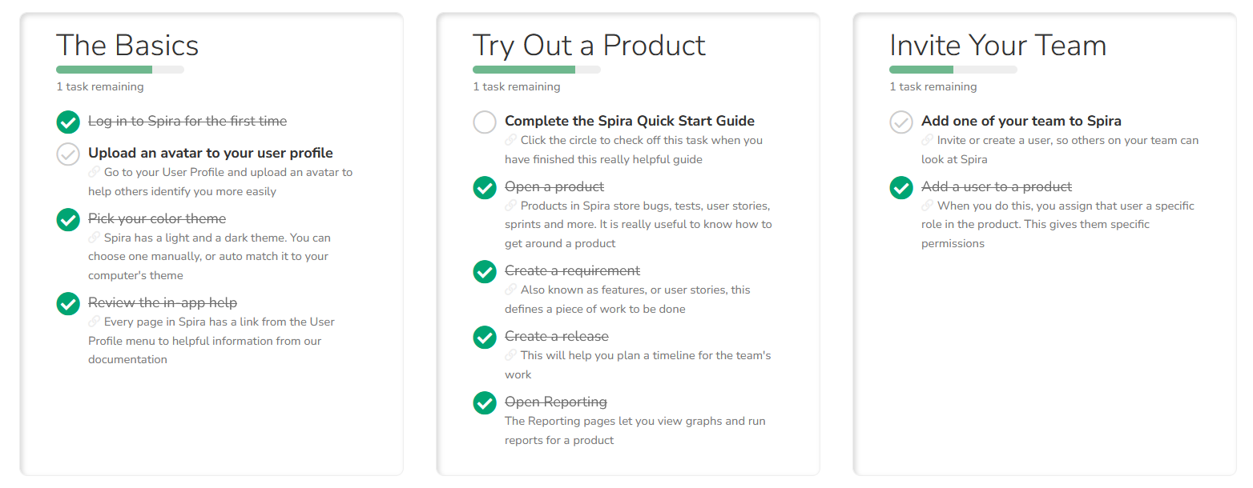Open the Open a product link
This screenshot has width=1253, height=488.
(554, 186)
